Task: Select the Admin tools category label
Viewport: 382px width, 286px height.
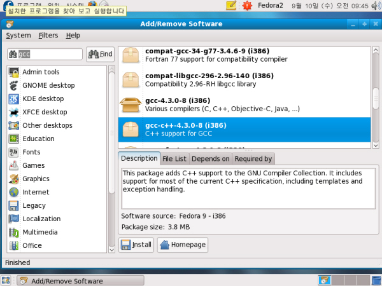Action: [41, 72]
